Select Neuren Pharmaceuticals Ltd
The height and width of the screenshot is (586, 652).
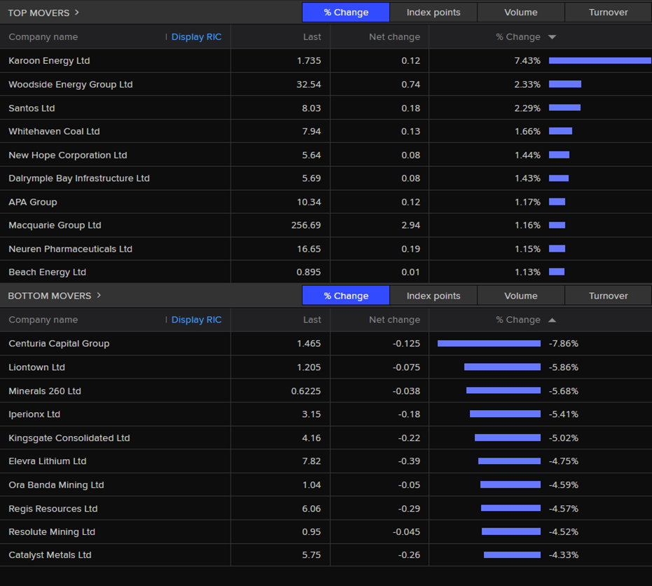[x=70, y=249]
